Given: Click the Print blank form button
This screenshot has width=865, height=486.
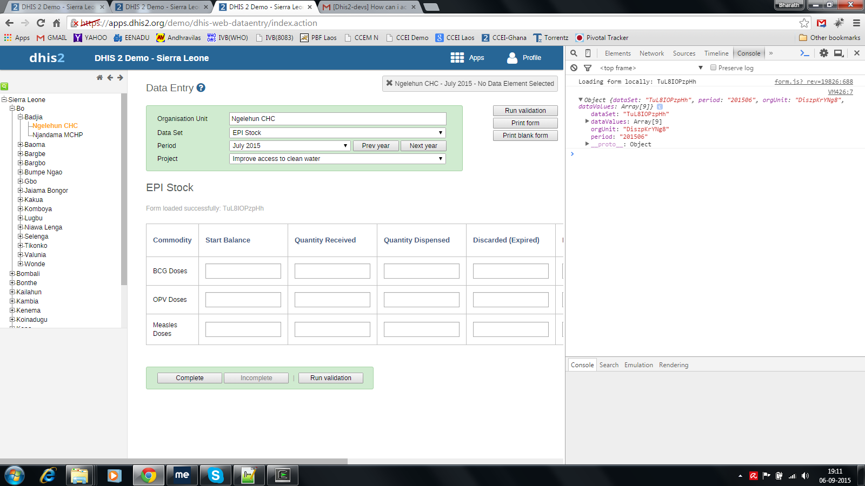Looking at the screenshot, I should click(525, 136).
